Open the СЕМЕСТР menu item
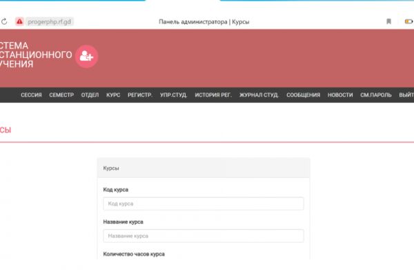 (61, 95)
